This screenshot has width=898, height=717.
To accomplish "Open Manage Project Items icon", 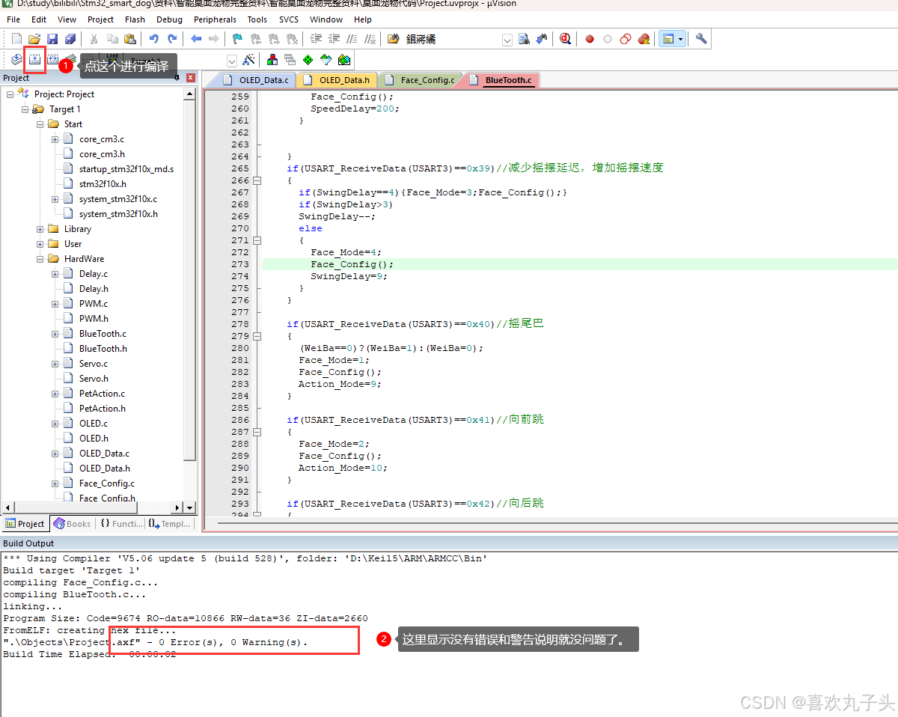I will (x=273, y=59).
